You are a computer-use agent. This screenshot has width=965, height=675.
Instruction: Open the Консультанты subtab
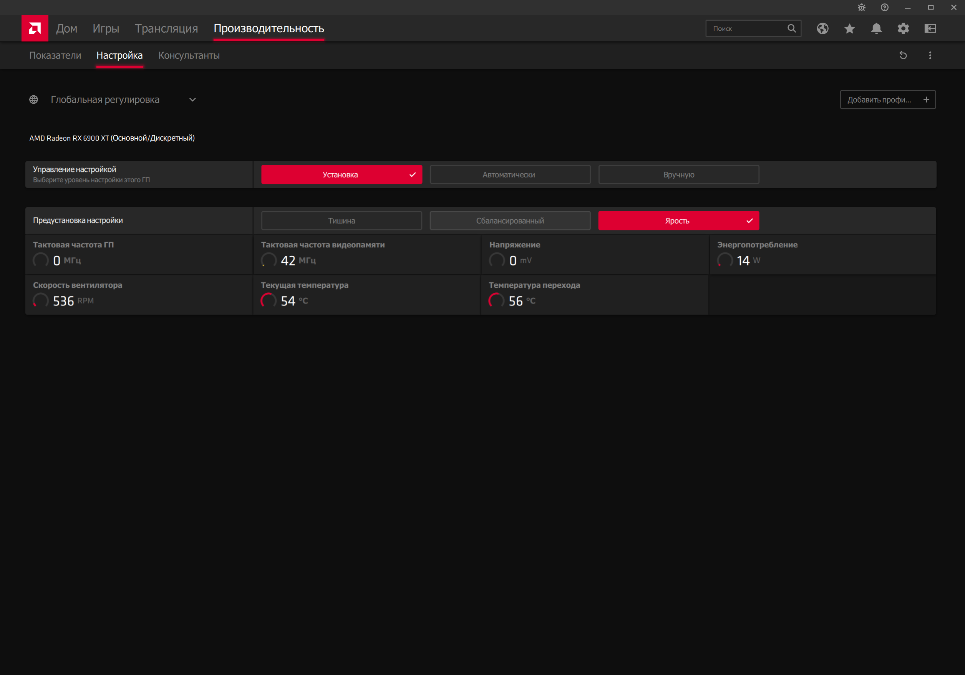[189, 55]
